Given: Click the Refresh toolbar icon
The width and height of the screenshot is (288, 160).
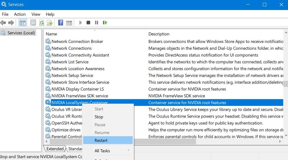Looking at the screenshot, I should tap(42, 23).
